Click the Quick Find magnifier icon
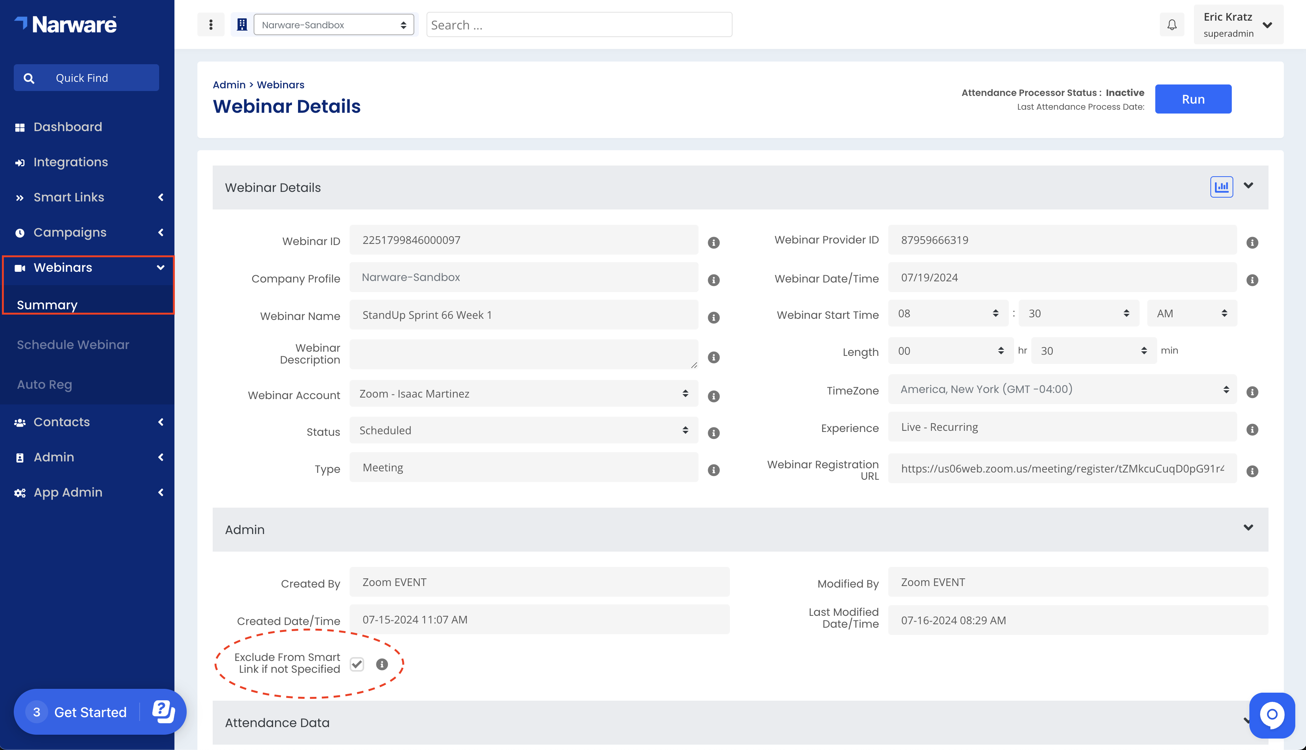 click(29, 78)
